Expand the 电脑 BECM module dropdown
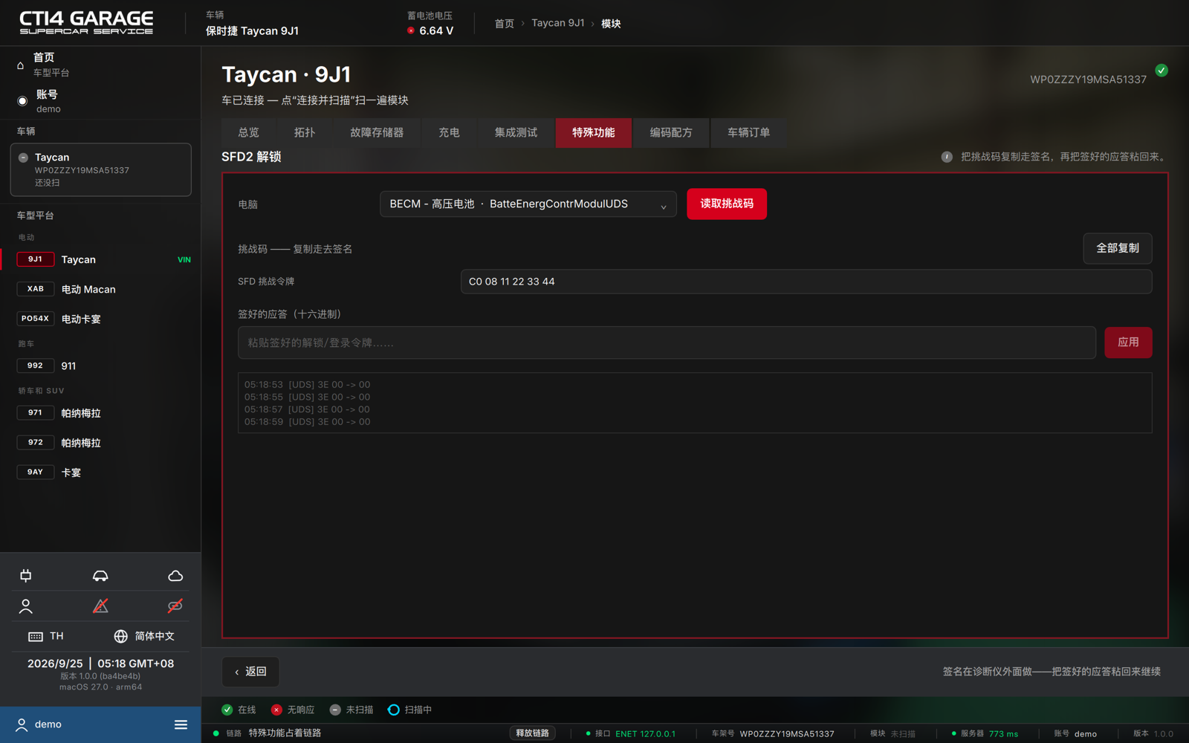 (528, 204)
